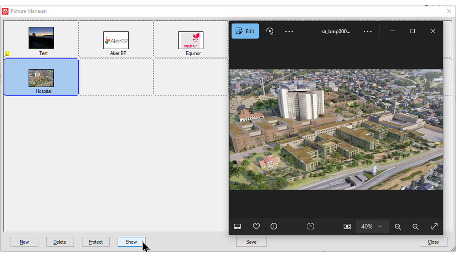Select the Hospital picture thumbnail
This screenshot has height=257, width=456.
coord(41,78)
